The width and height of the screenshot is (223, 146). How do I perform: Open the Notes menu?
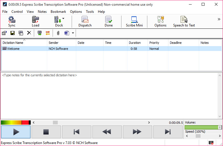click(42, 12)
